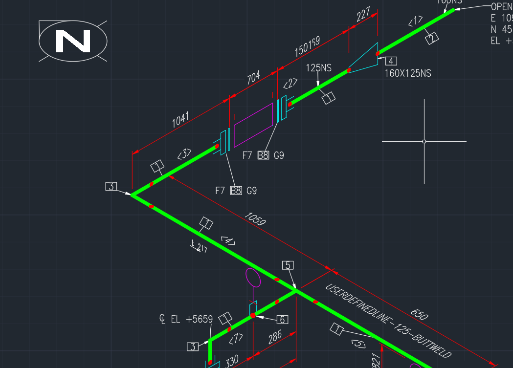Select the North arrow compass symbol
The height and width of the screenshot is (368, 513).
(x=73, y=41)
